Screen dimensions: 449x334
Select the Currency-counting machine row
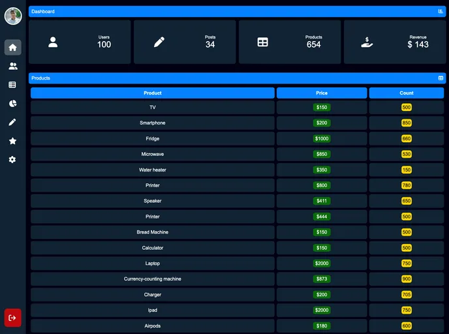(x=153, y=279)
